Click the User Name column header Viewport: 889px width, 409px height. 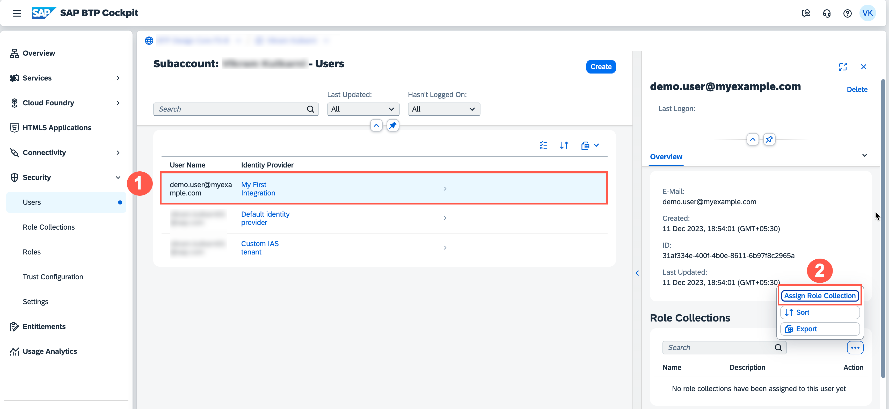187,165
